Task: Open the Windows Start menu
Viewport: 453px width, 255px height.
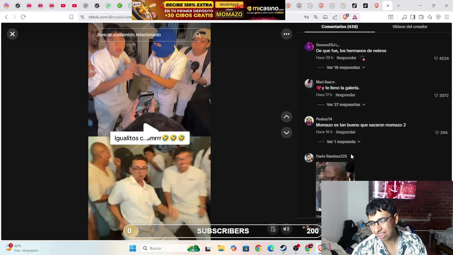Action: point(132,248)
